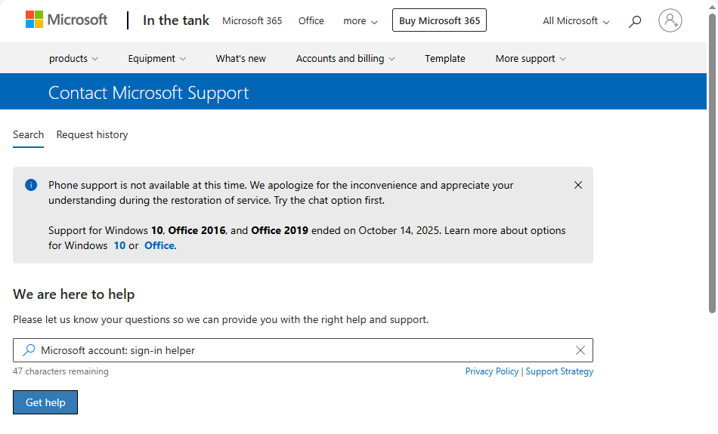Select the Search tab
The height and width of the screenshot is (434, 718).
29,135
